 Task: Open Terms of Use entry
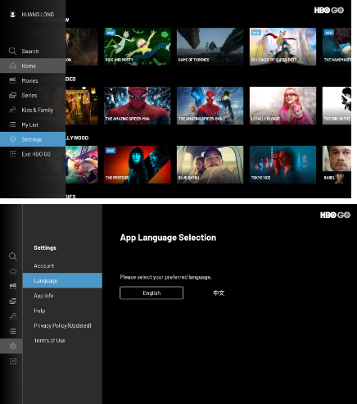click(62, 340)
